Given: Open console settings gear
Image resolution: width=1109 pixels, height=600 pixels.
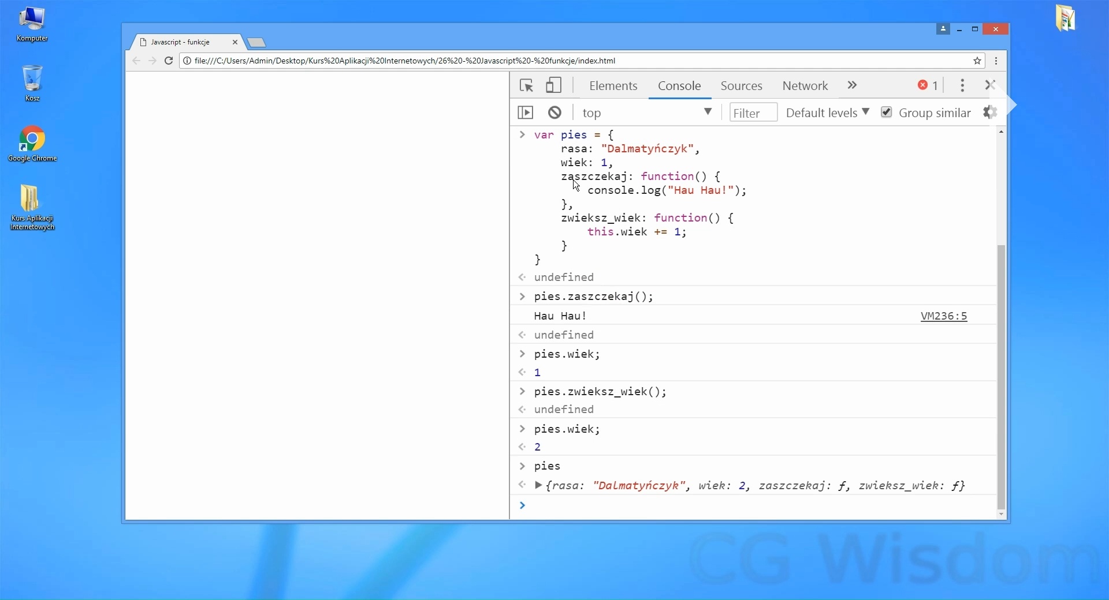Looking at the screenshot, I should click(990, 112).
